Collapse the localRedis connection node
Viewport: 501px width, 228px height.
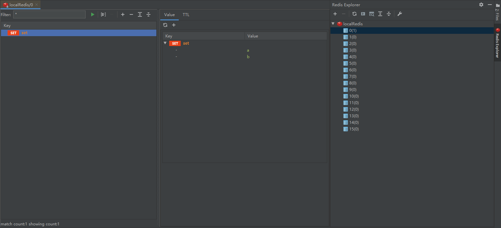(x=333, y=24)
